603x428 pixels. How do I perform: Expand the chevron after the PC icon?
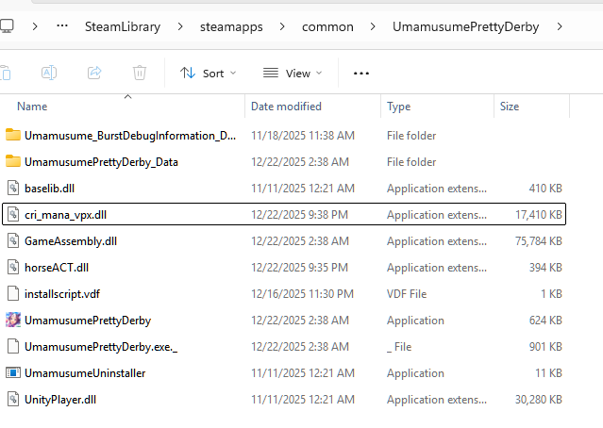(35, 26)
